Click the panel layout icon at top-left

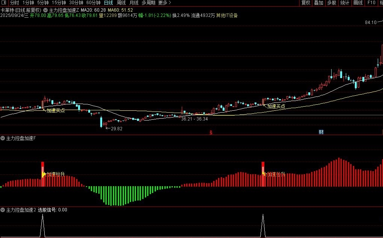[x=5, y=3]
